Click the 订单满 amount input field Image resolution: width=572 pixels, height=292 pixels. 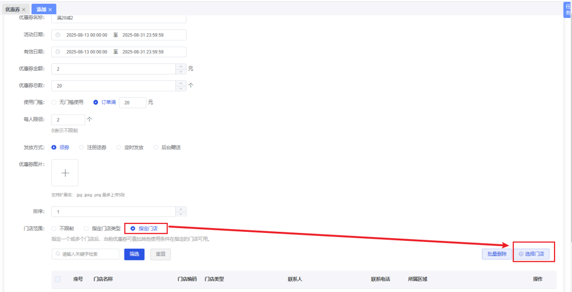click(133, 103)
